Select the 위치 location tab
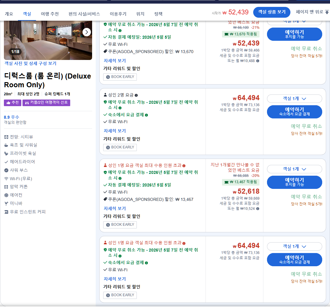The height and width of the screenshot is (307, 330). (x=140, y=14)
